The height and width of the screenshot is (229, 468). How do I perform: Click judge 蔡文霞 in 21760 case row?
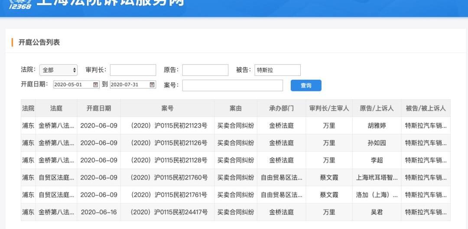click(x=329, y=178)
